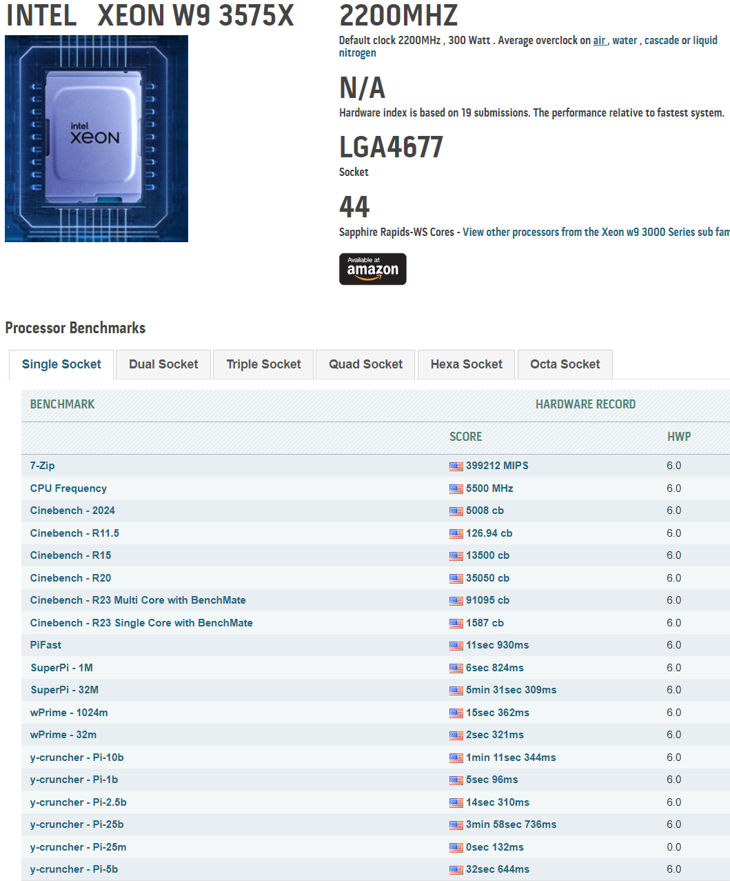The height and width of the screenshot is (881, 730).
Task: Open Cinebench R23 Single Core with BenchMate
Action: coord(141,623)
